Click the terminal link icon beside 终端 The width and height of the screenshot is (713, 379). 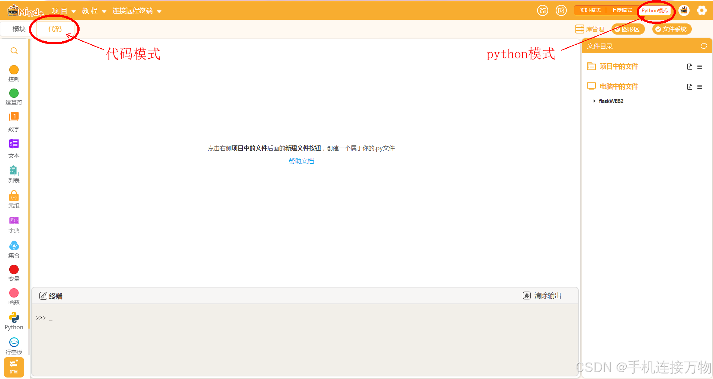pos(43,296)
